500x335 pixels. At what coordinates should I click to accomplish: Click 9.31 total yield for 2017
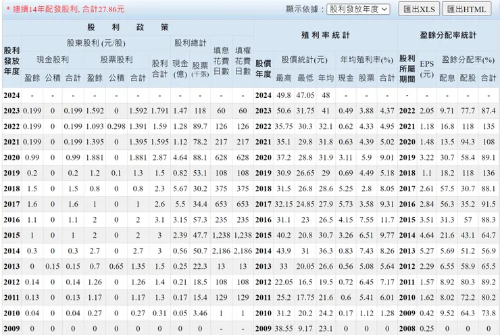coord(386,204)
